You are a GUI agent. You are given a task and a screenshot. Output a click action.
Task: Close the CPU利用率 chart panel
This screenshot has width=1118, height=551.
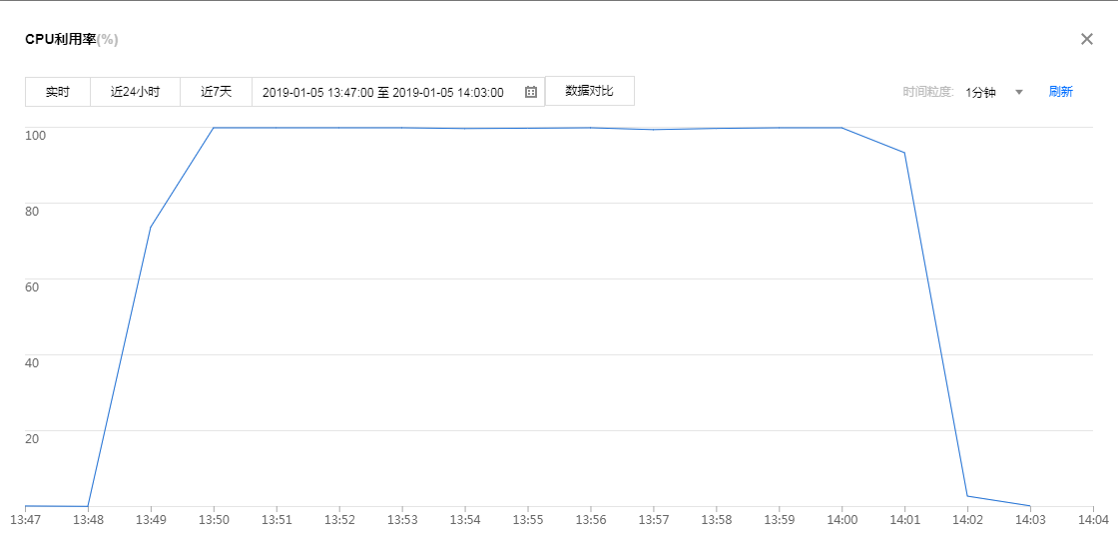1087,39
